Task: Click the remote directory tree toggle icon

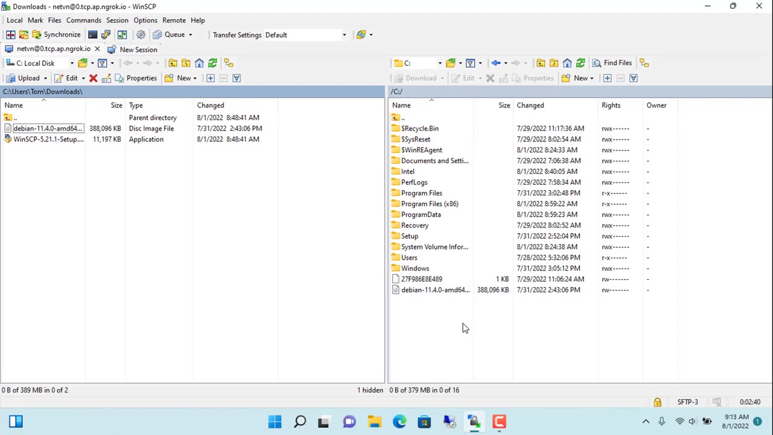Action: pos(644,63)
